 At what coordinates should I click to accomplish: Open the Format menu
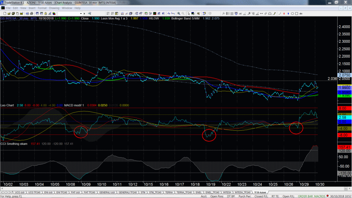(42, 8)
